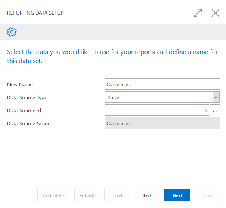Click the Finish button
Screen dimensions: 226x208
[207, 195]
